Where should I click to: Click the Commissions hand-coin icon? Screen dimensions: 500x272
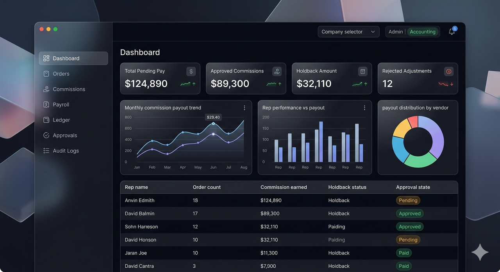[x=46, y=89]
